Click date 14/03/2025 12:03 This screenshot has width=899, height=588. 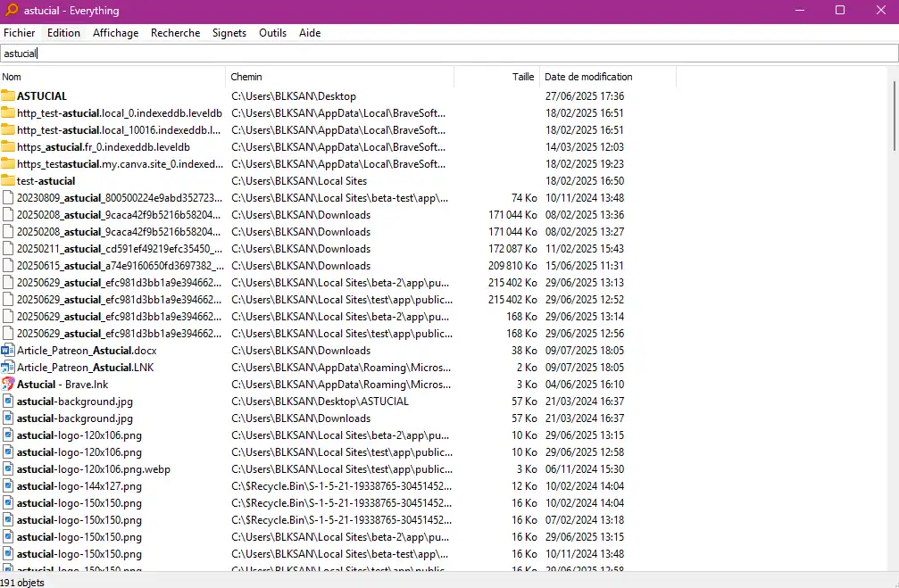[x=584, y=147]
